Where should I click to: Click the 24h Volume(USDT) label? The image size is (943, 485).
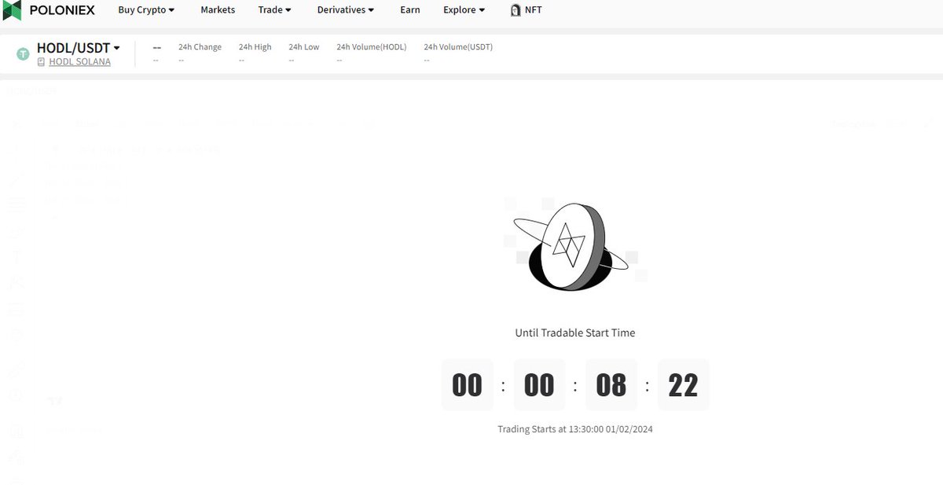pyautogui.click(x=458, y=47)
